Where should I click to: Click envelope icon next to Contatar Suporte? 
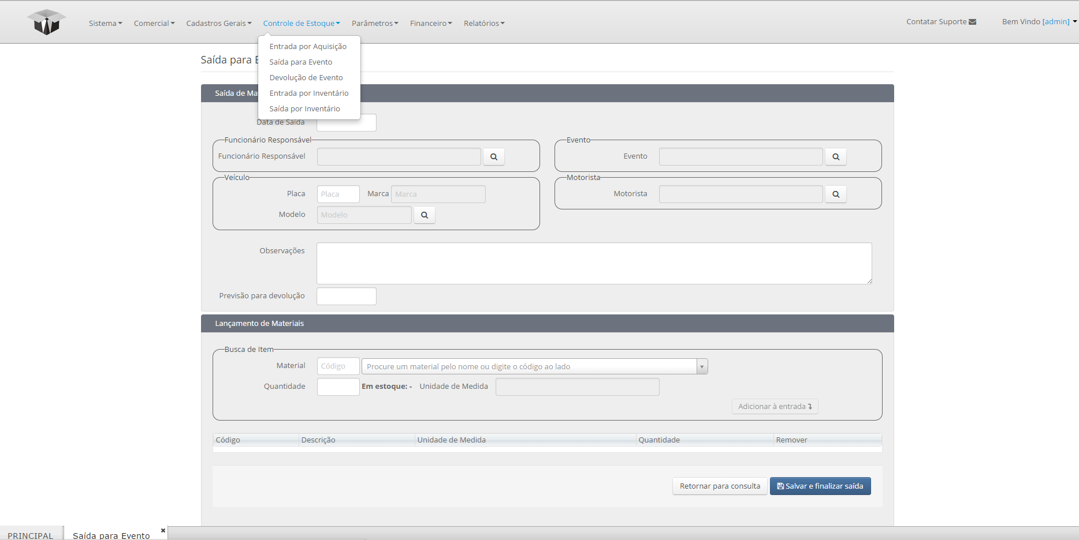pyautogui.click(x=973, y=22)
